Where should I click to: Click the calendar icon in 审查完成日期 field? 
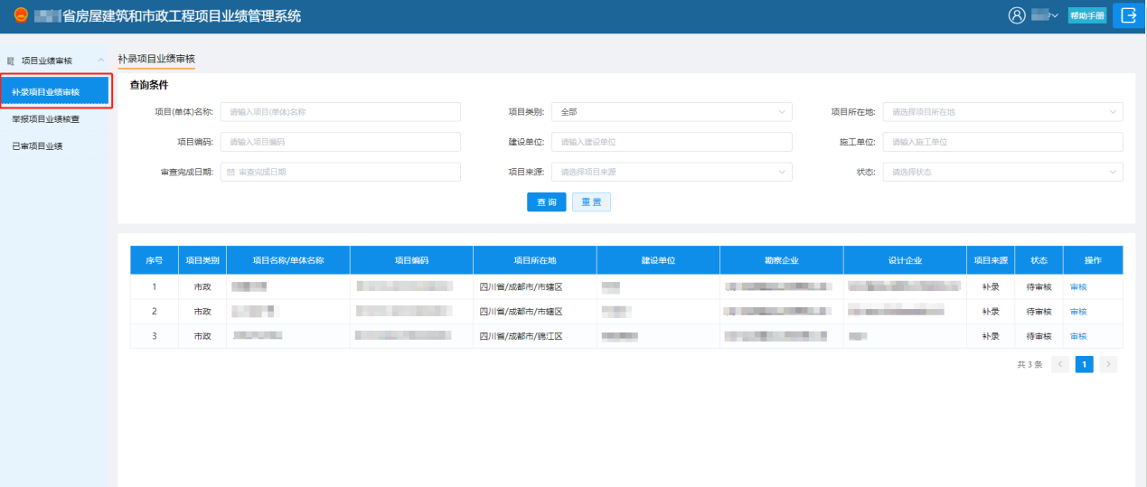coord(230,172)
